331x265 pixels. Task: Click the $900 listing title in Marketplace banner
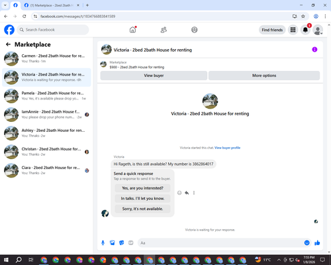pyautogui.click(x=137, y=67)
